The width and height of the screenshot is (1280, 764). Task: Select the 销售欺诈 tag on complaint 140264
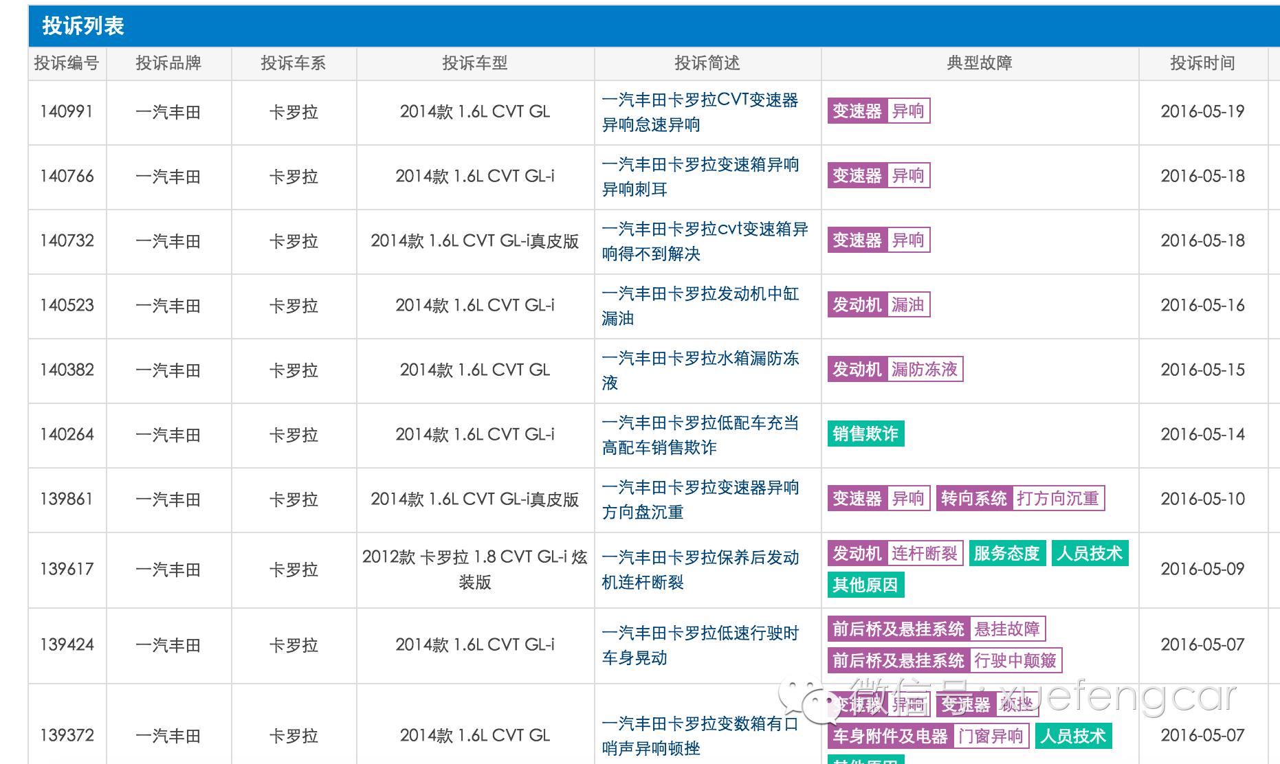pyautogui.click(x=865, y=434)
